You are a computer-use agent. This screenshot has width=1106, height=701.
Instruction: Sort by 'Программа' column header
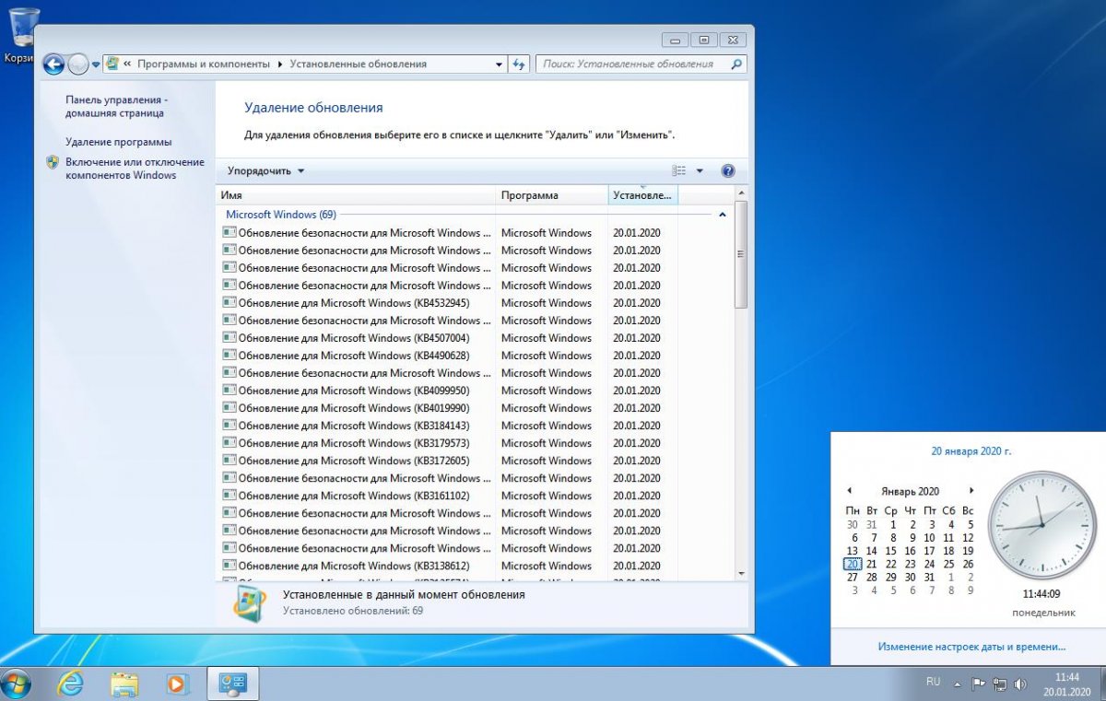coord(553,195)
